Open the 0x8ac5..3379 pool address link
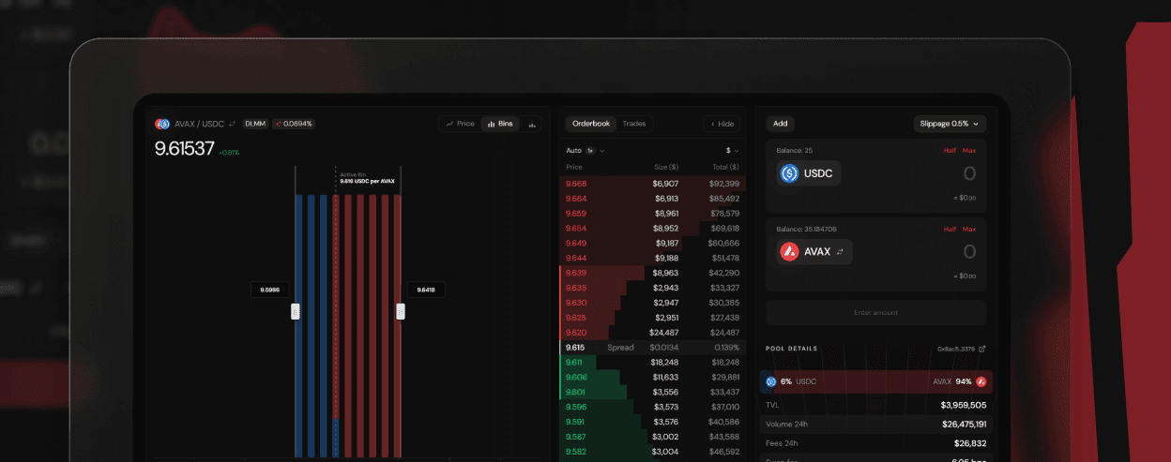 pyautogui.click(x=962, y=349)
